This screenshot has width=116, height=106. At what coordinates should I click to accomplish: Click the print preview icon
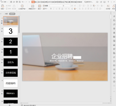coord(20,2)
